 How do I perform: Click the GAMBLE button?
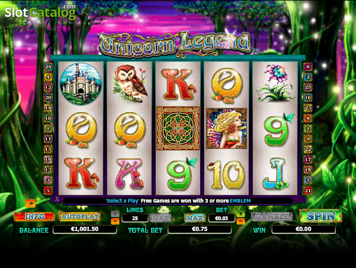point(272,217)
